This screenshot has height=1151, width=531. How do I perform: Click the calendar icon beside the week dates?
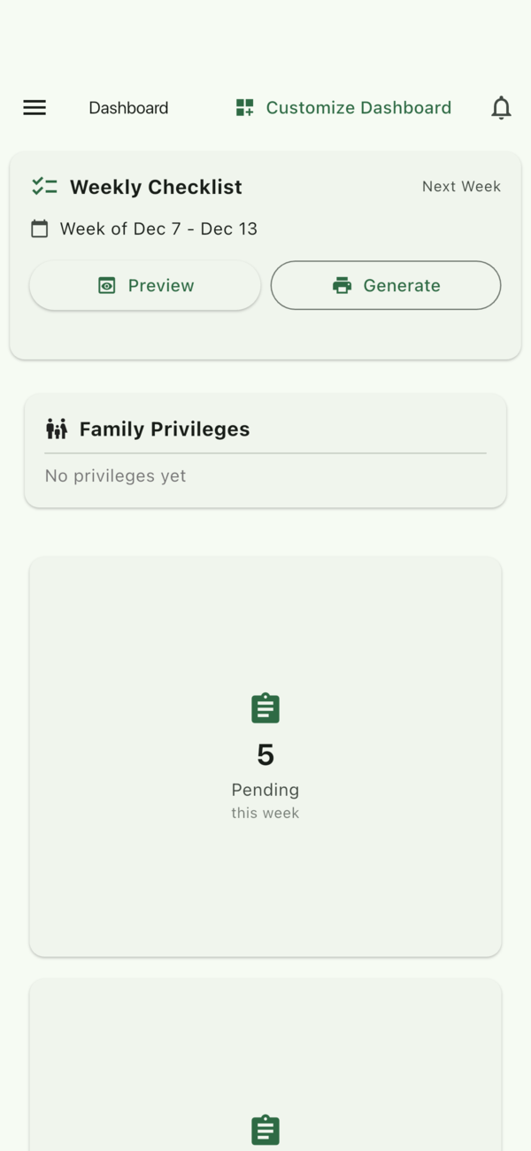coord(40,228)
